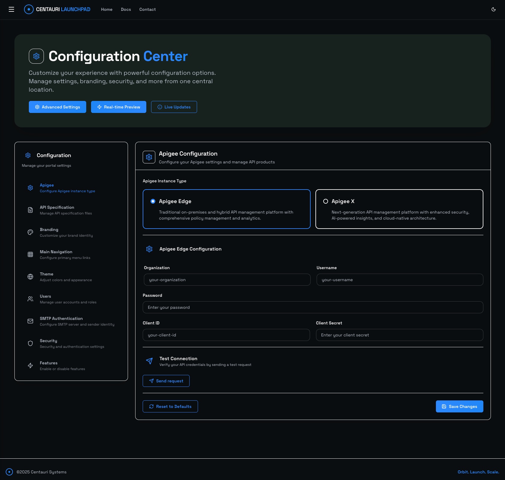
Task: Focus the Client ID input field
Action: tap(226, 335)
